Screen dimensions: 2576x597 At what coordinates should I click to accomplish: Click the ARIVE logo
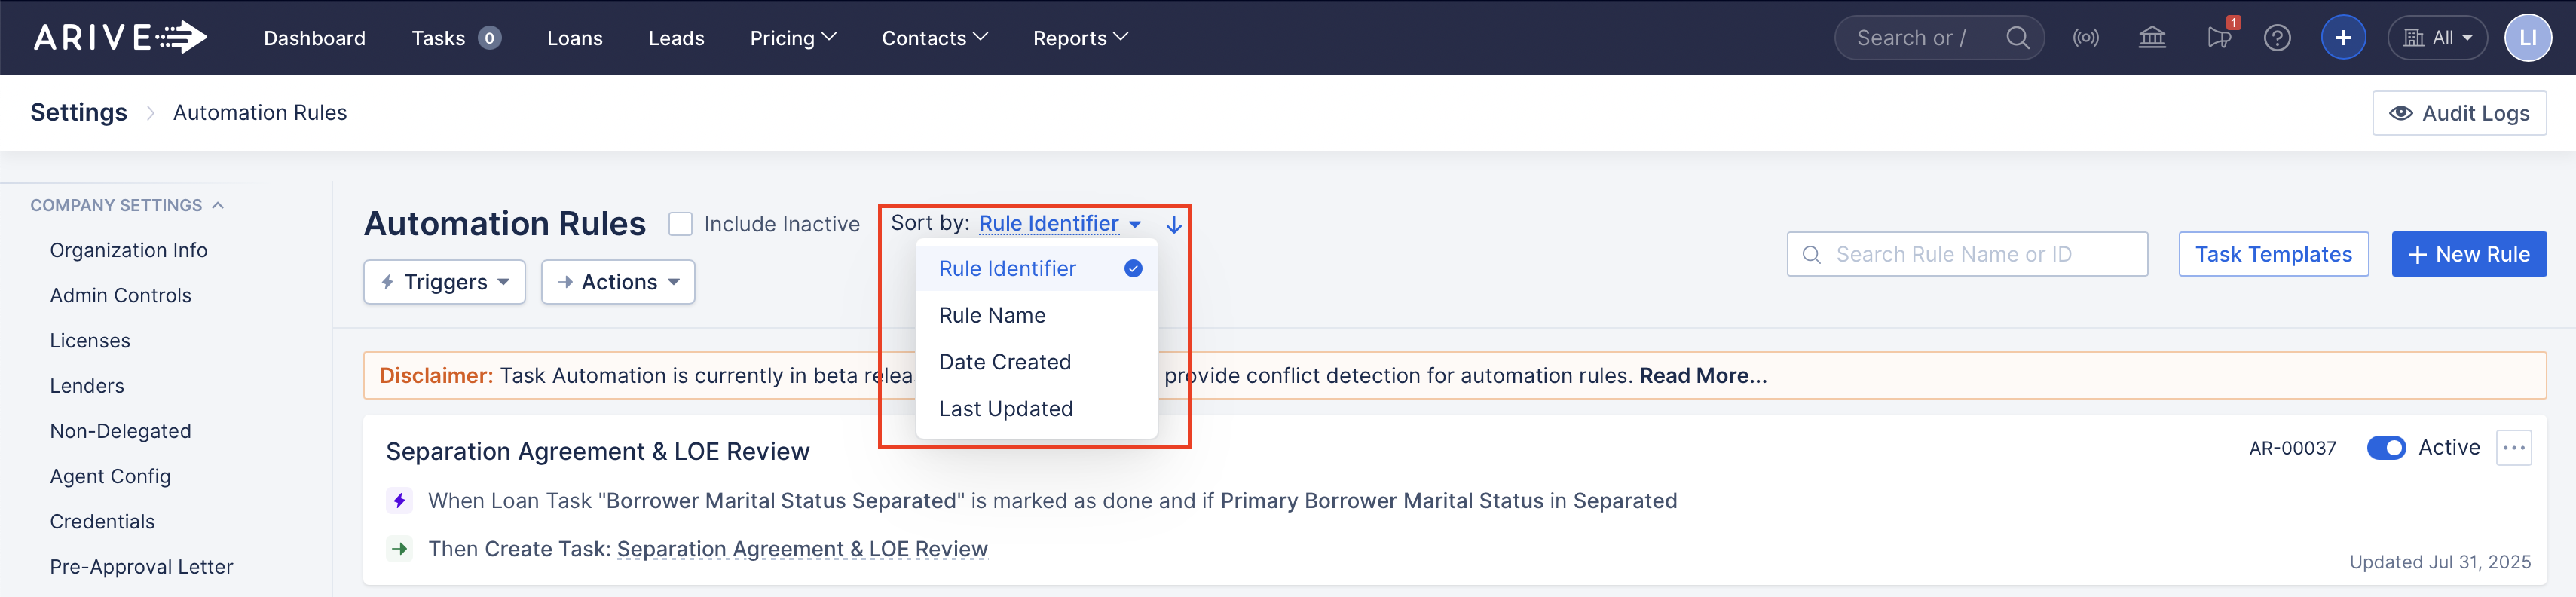pos(120,38)
